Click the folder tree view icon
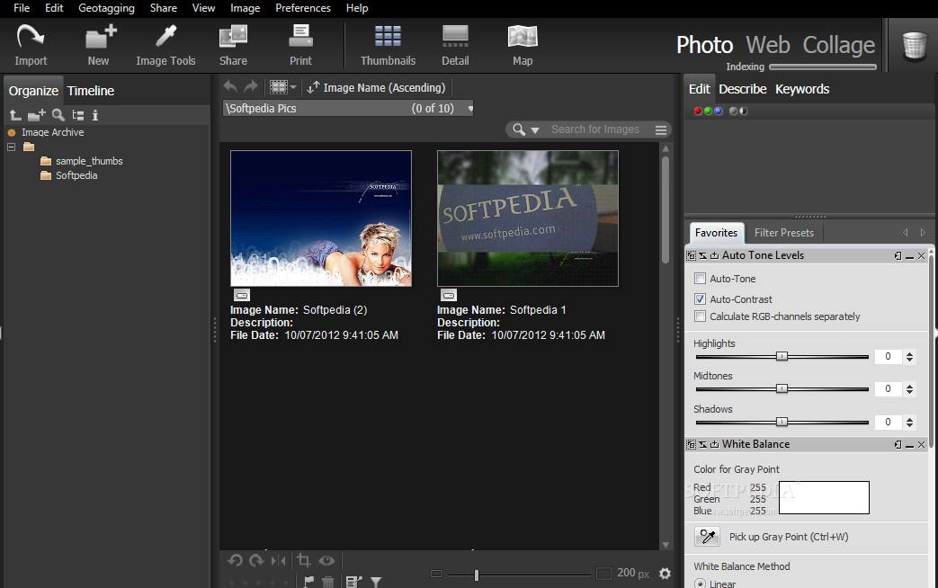This screenshot has width=938, height=588. click(x=77, y=115)
